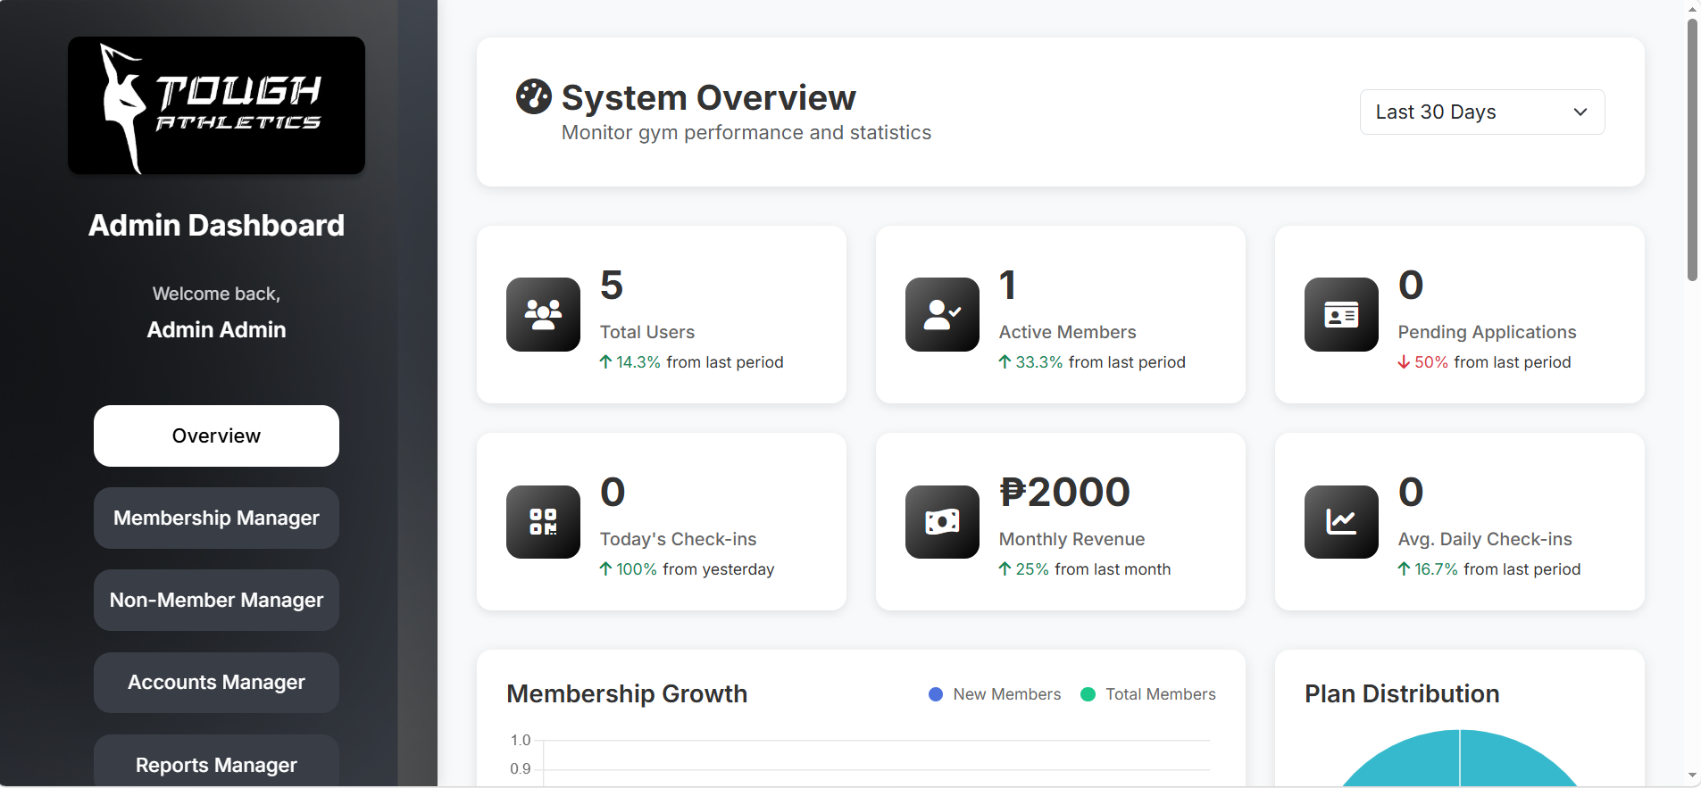Click the "Membership Growth" chart title
1701x788 pixels.
tap(627, 693)
